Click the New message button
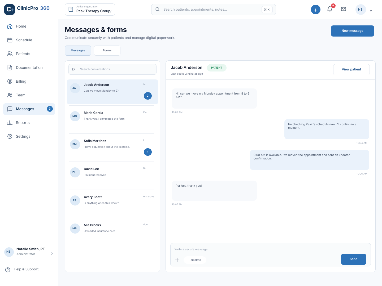Image resolution: width=382 pixels, height=286 pixels. (353, 31)
